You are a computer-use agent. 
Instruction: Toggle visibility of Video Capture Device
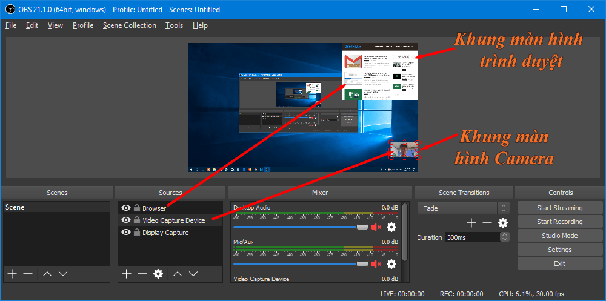pos(126,220)
